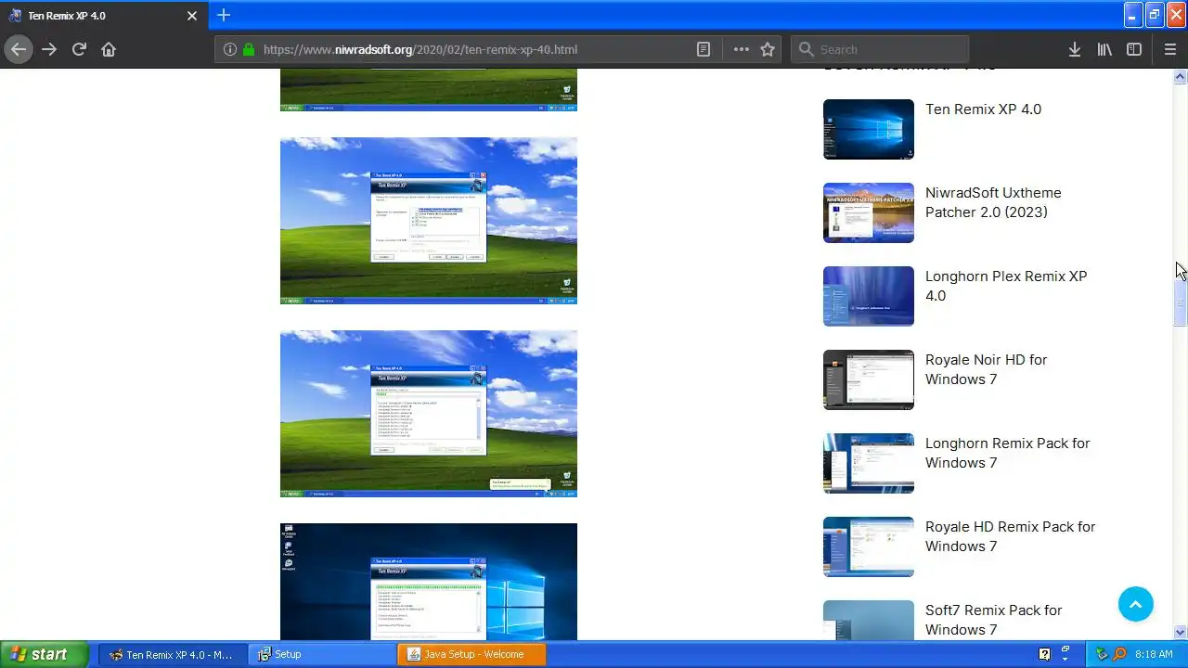Open Longhorn Remix Pack for Windows 7 link
This screenshot has width=1188, height=668.
[1007, 453]
